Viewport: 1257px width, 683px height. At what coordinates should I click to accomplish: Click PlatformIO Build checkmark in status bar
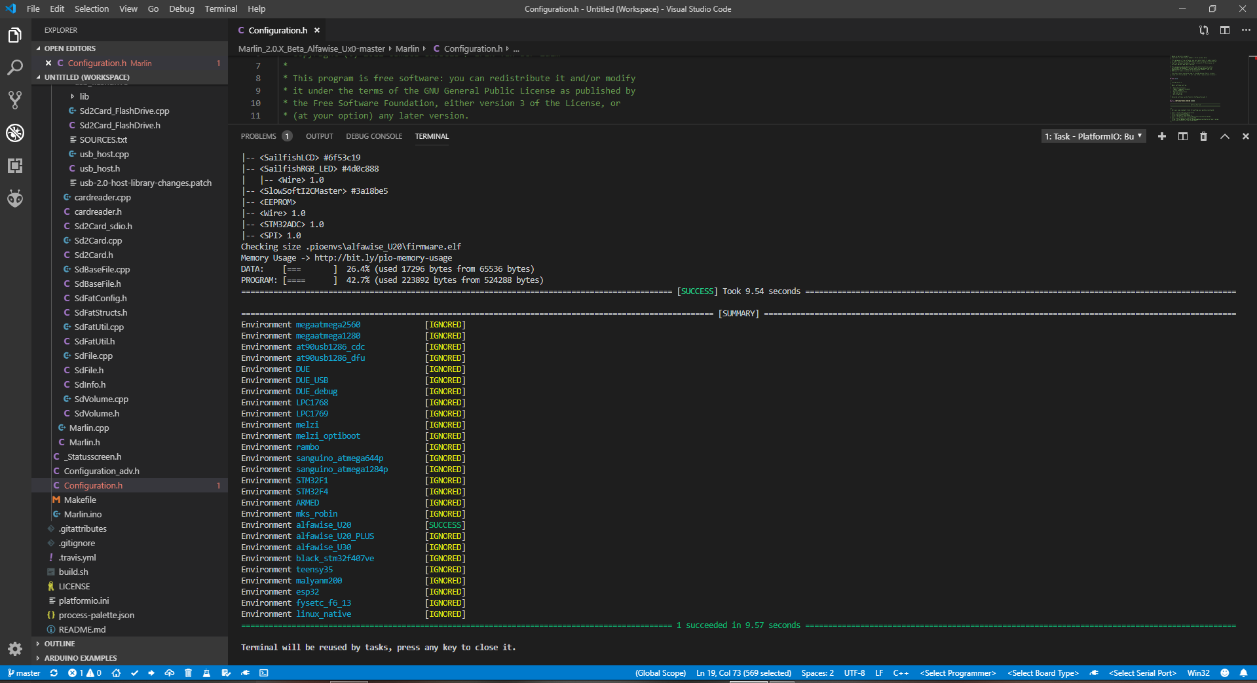tap(134, 673)
